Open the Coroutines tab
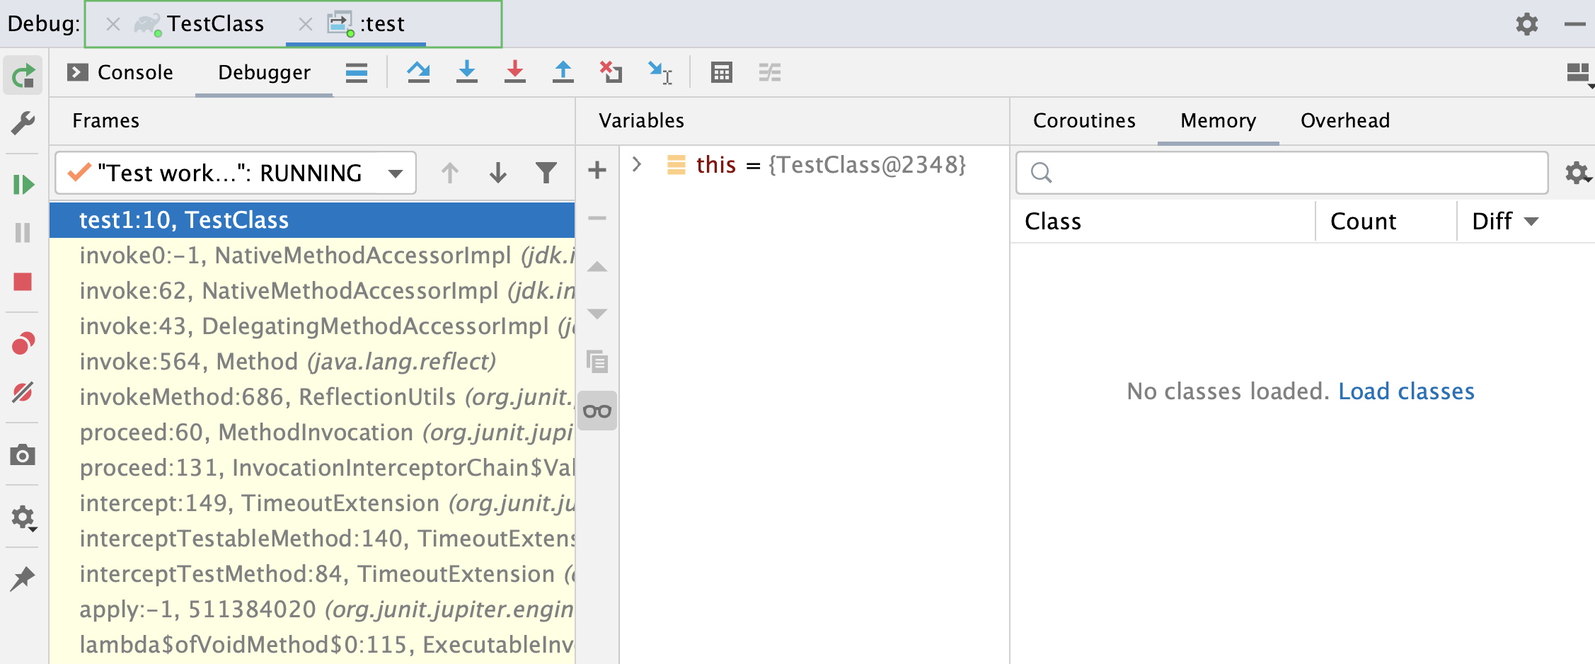The image size is (1595, 664). 1083,120
